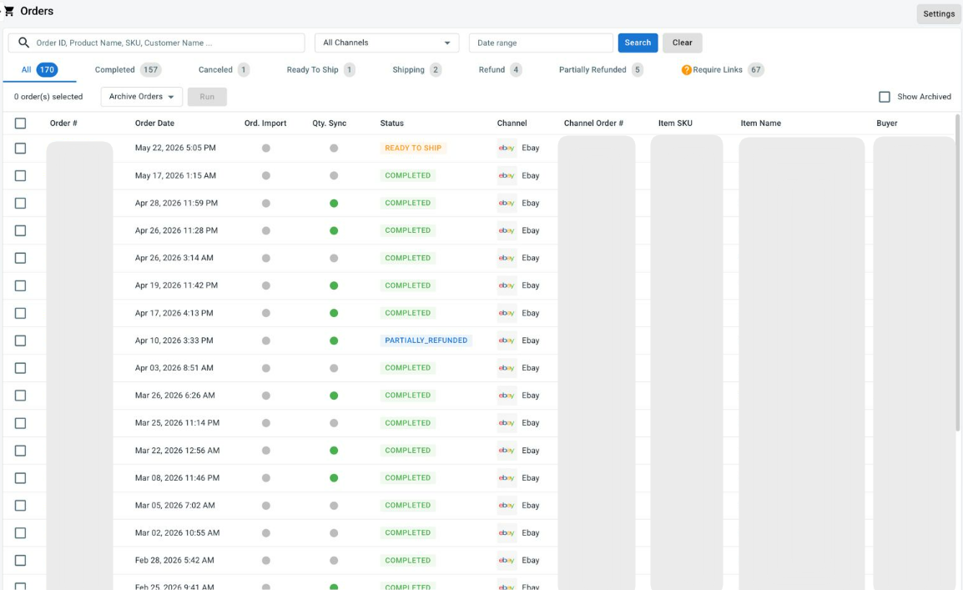This screenshot has height=590, width=963.
Task: Click the date Apr 26, 2026 3:14 AM
Action: 174,258
